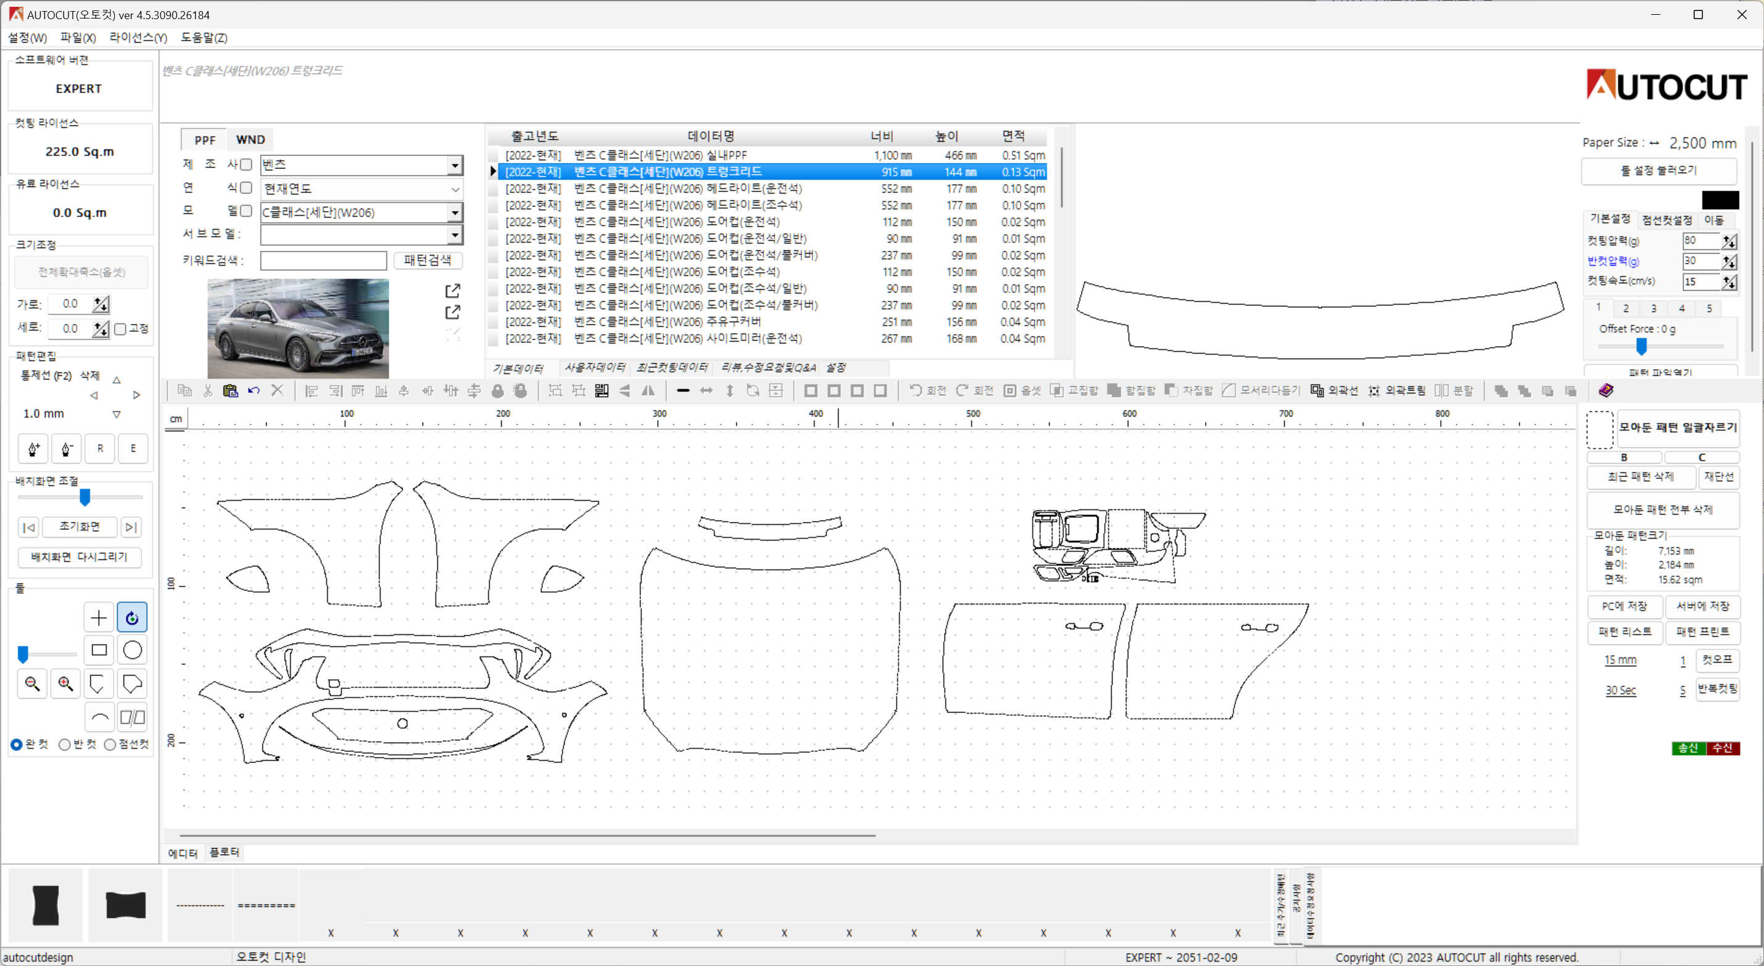Click the 초기화면 reset view button
The height and width of the screenshot is (966, 1764).
(x=80, y=526)
